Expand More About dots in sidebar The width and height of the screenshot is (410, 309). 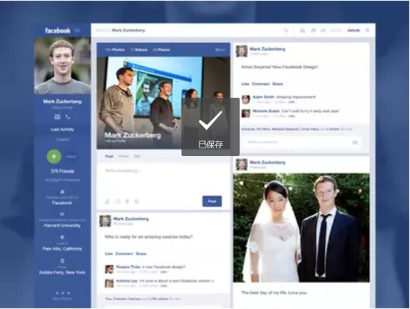click(x=62, y=293)
